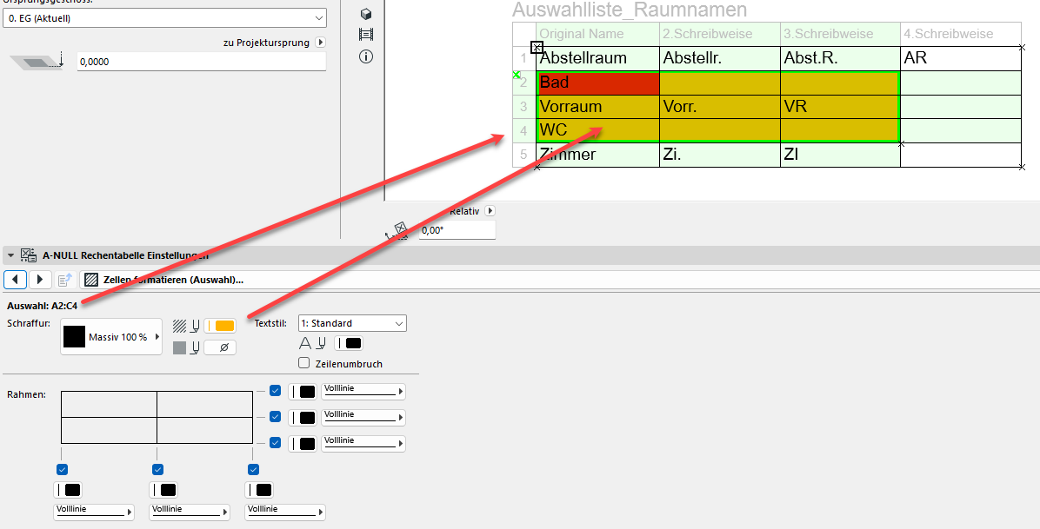Click pen swatch of middle horizontal frame line
1040x529 pixels.
[303, 417]
